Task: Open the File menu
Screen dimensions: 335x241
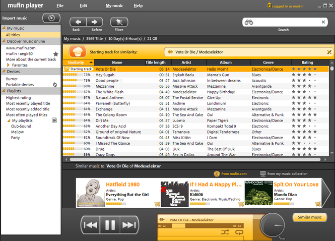Action: (60, 6)
